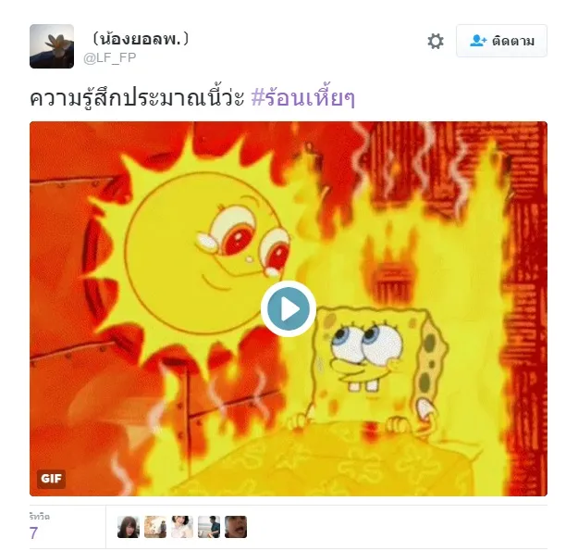This screenshot has height=551, width=578.
Task: Click the GIF badge on the image
Action: 51,479
